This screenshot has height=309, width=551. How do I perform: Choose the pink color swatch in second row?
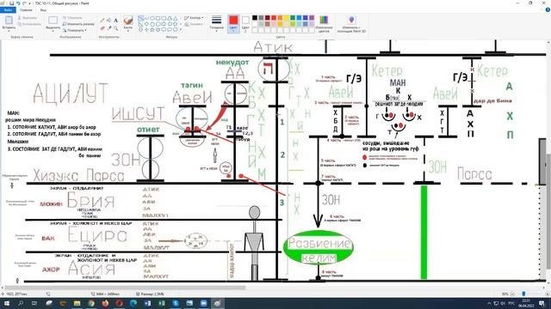point(274,24)
